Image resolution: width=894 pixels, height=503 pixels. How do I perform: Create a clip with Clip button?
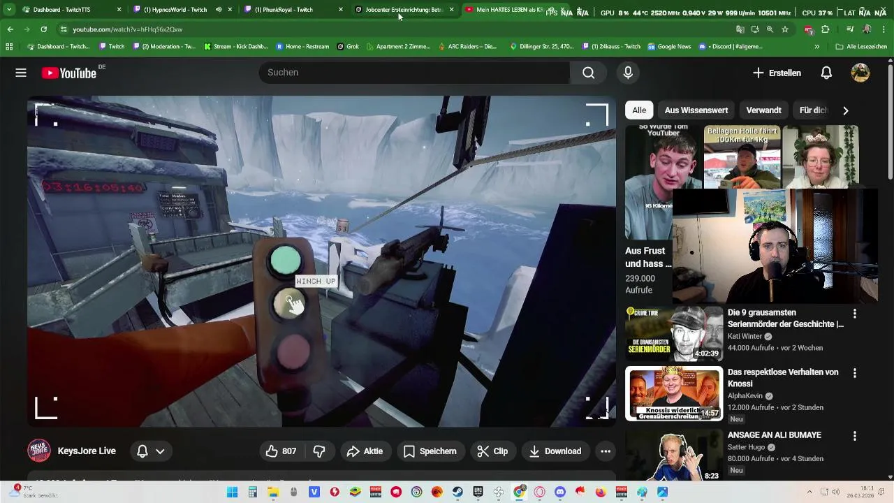tap(492, 451)
